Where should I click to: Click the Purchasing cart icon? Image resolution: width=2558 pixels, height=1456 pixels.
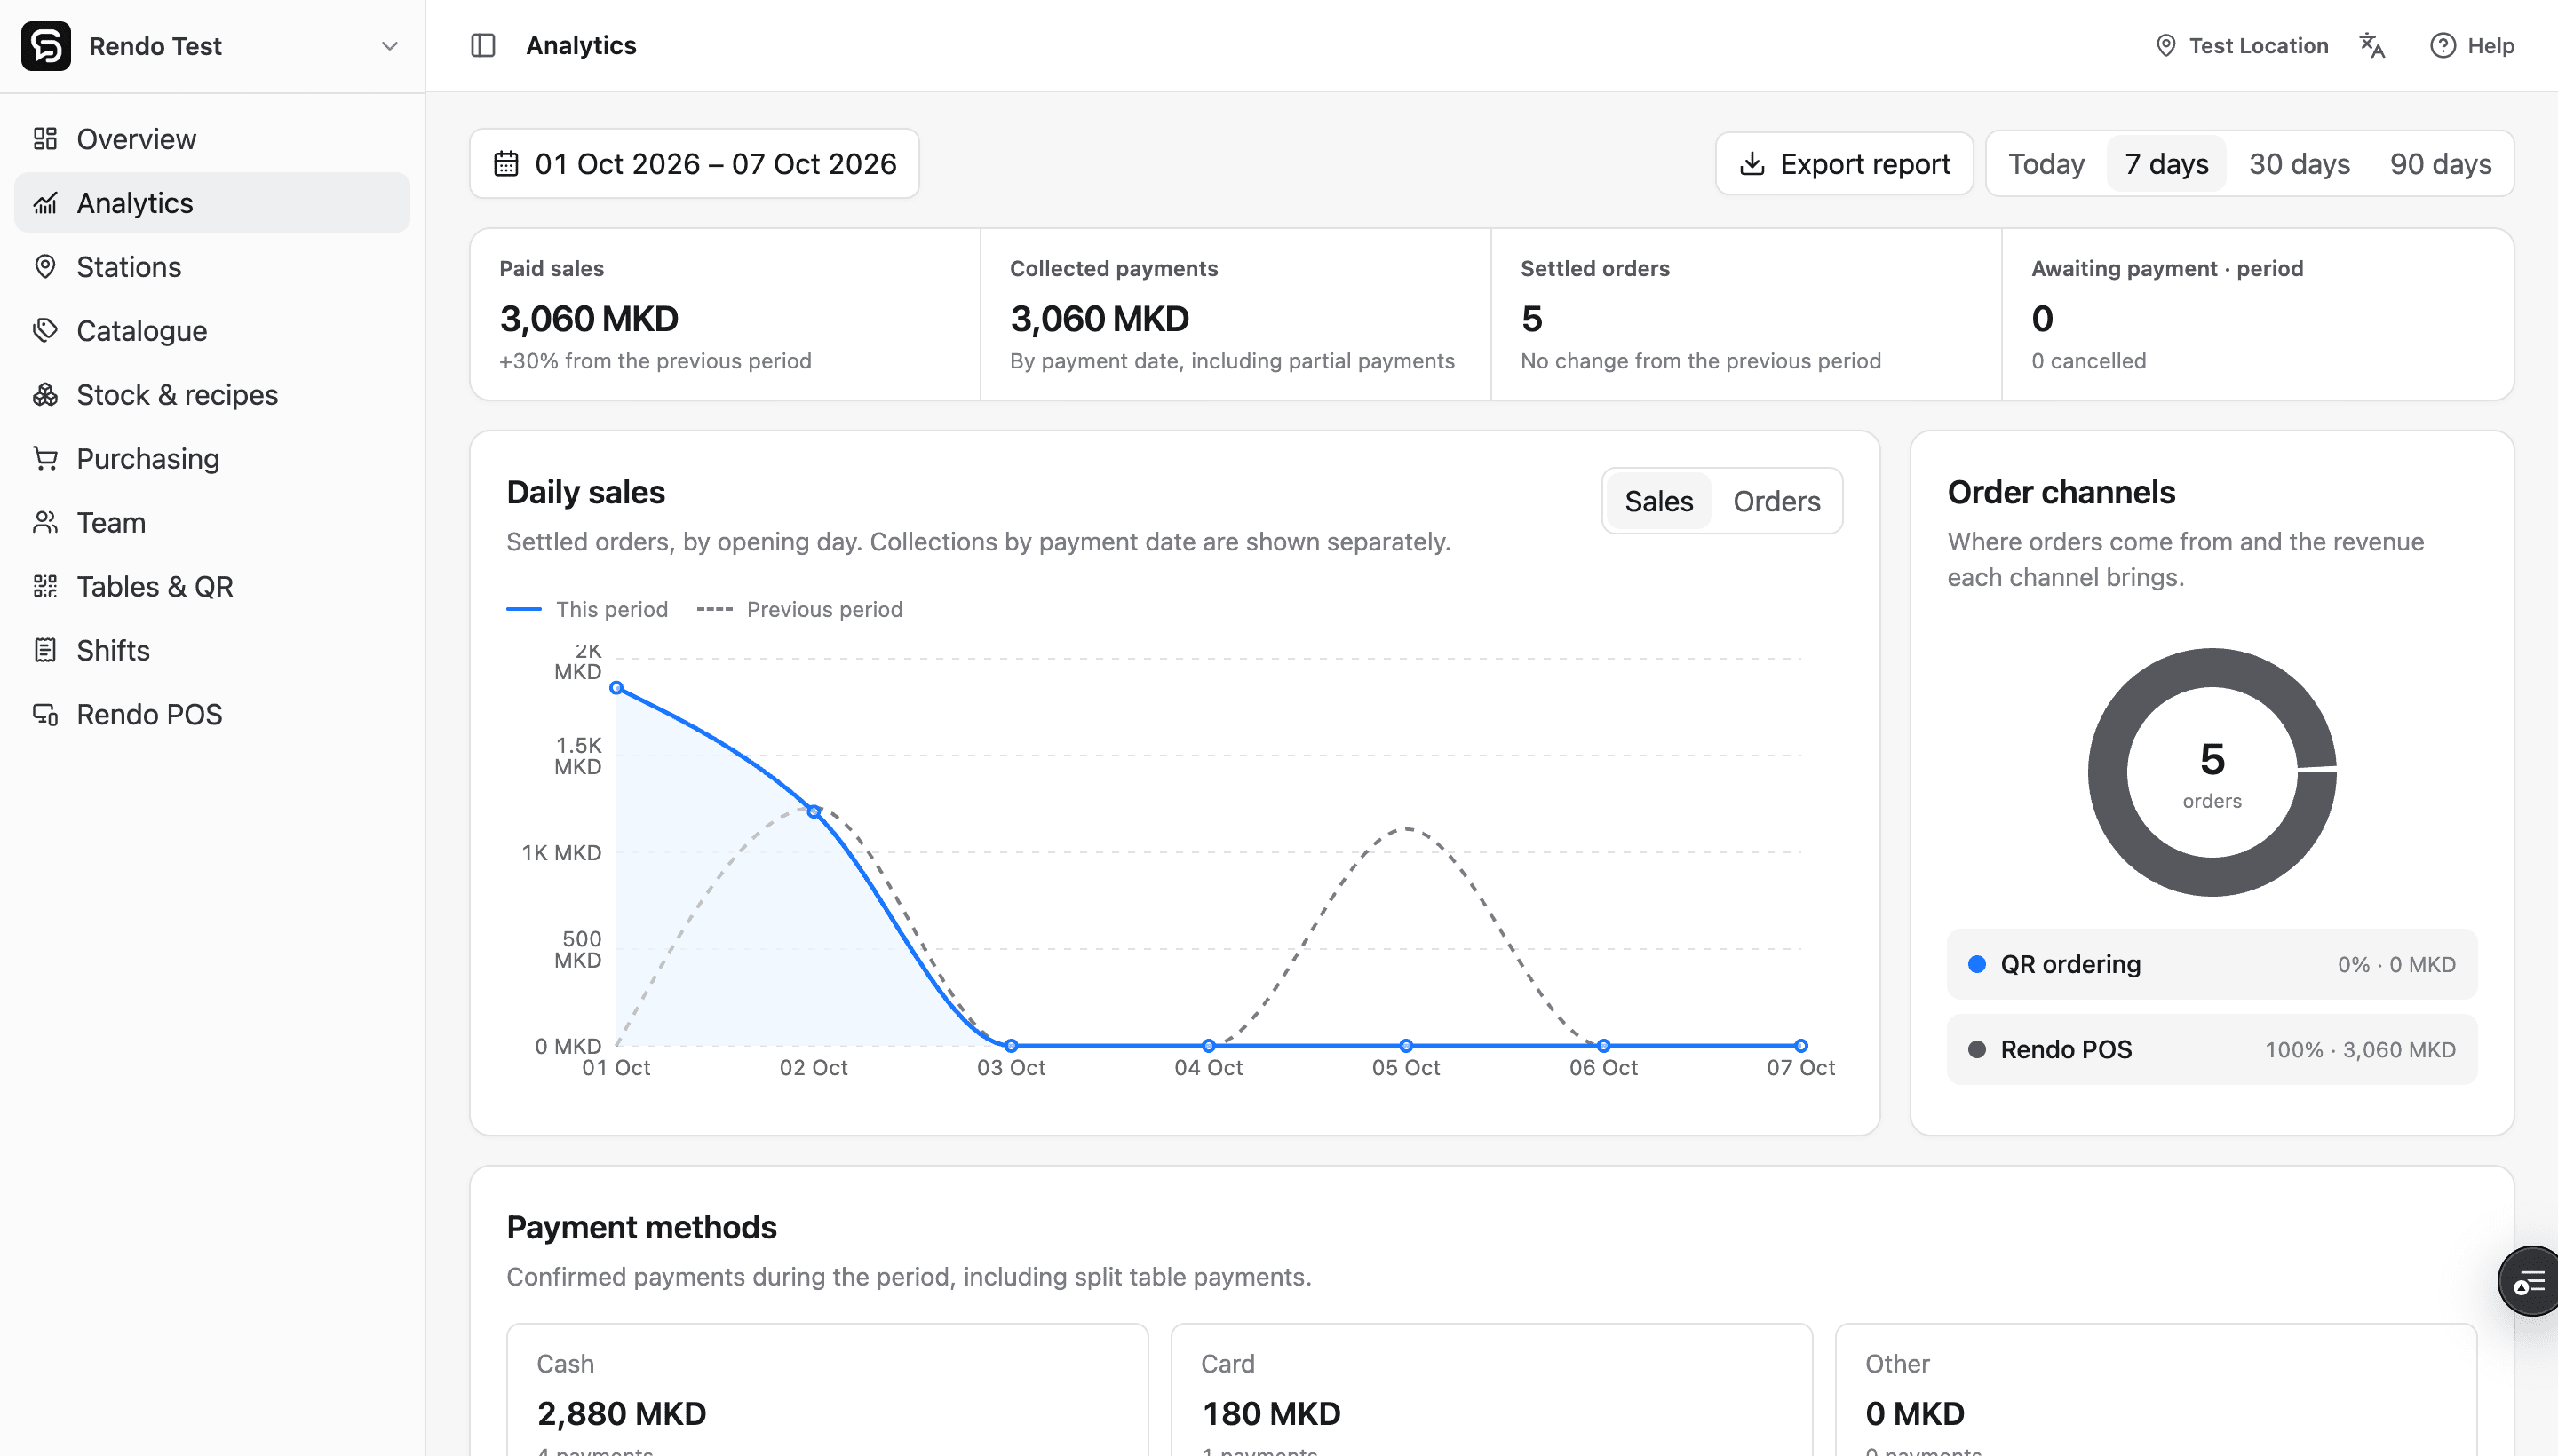(45, 459)
